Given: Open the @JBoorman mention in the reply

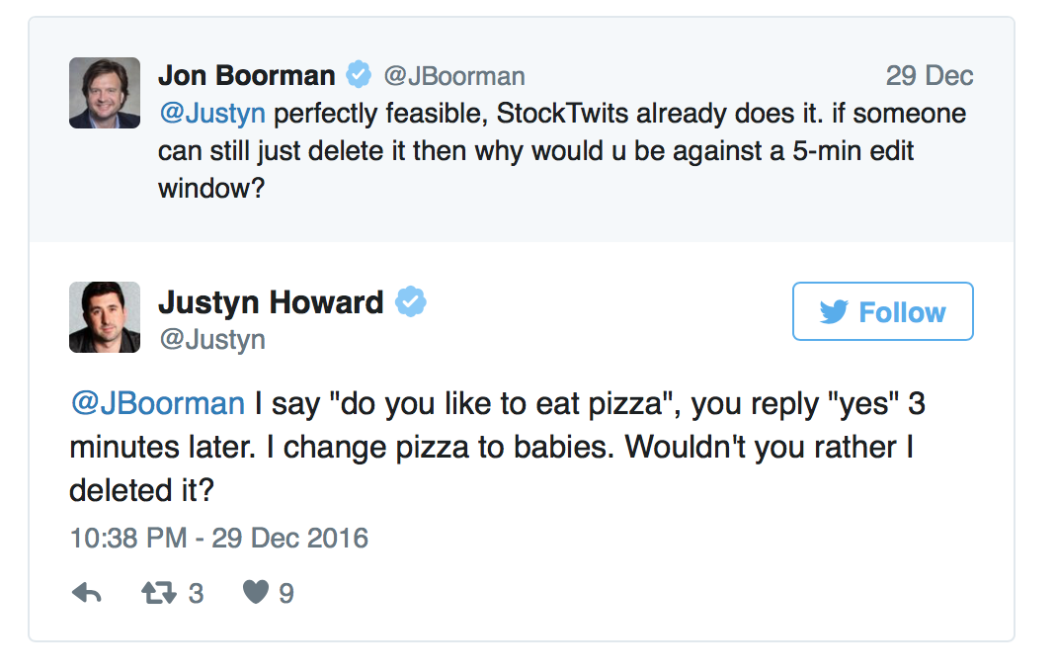Looking at the screenshot, I should click(157, 403).
